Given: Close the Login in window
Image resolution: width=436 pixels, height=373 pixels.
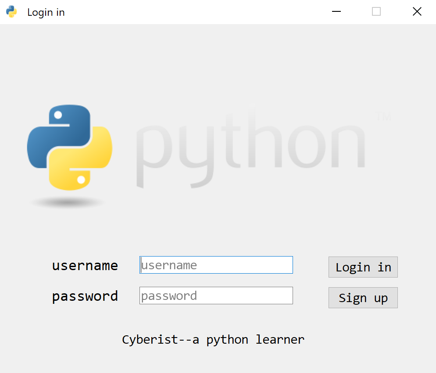Looking at the screenshot, I should pos(417,12).
